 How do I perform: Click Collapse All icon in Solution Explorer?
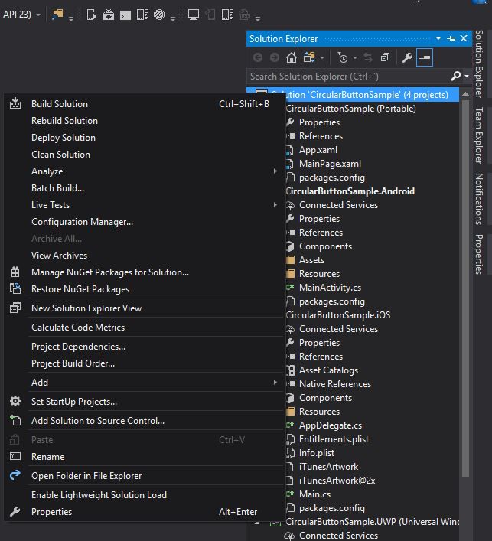coord(385,57)
